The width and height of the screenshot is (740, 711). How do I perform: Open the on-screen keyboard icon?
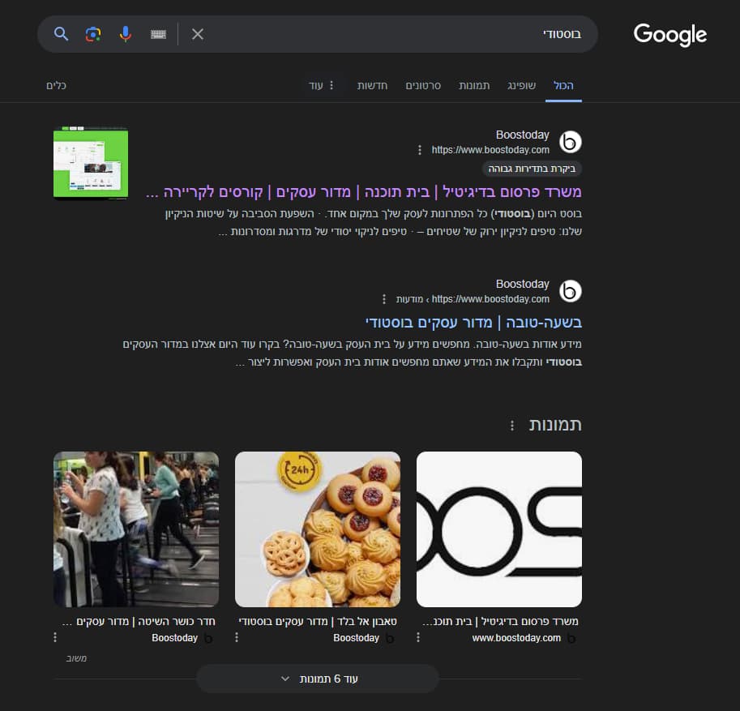click(158, 34)
